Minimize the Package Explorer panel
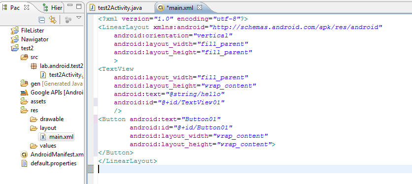412x184 pixels. [x=70, y=5]
